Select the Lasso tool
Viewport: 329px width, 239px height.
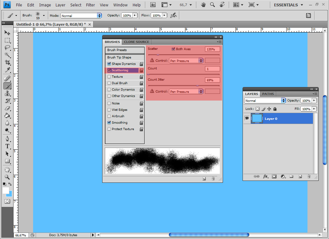7,48
